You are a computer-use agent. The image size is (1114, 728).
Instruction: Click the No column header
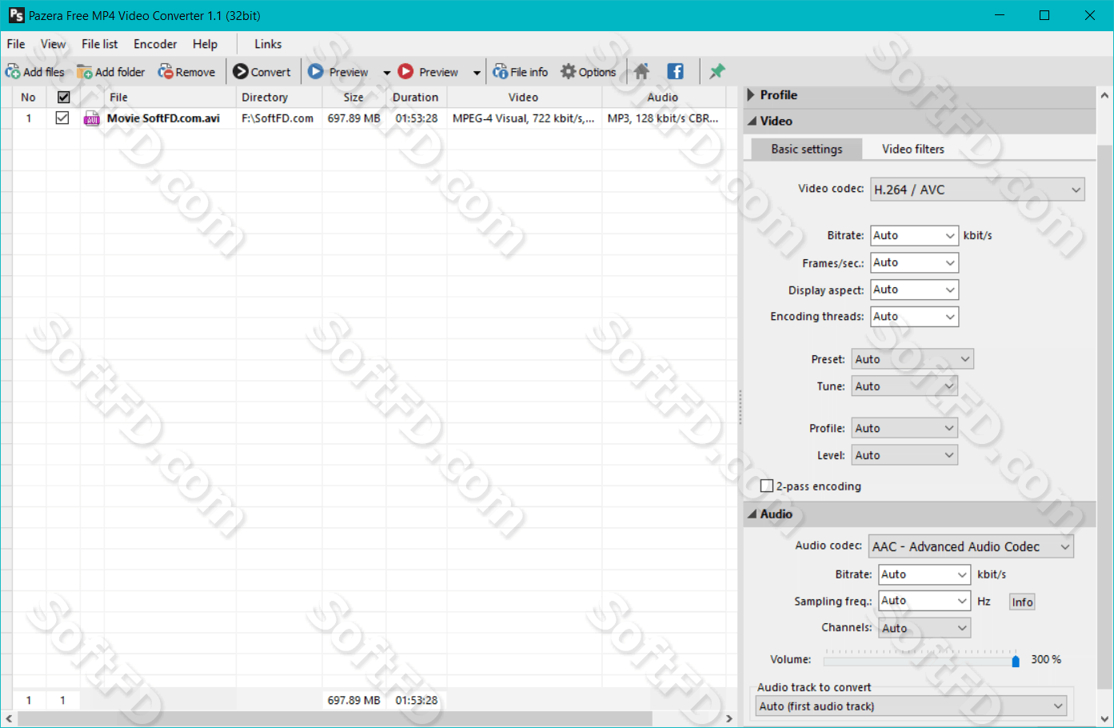[x=28, y=97]
